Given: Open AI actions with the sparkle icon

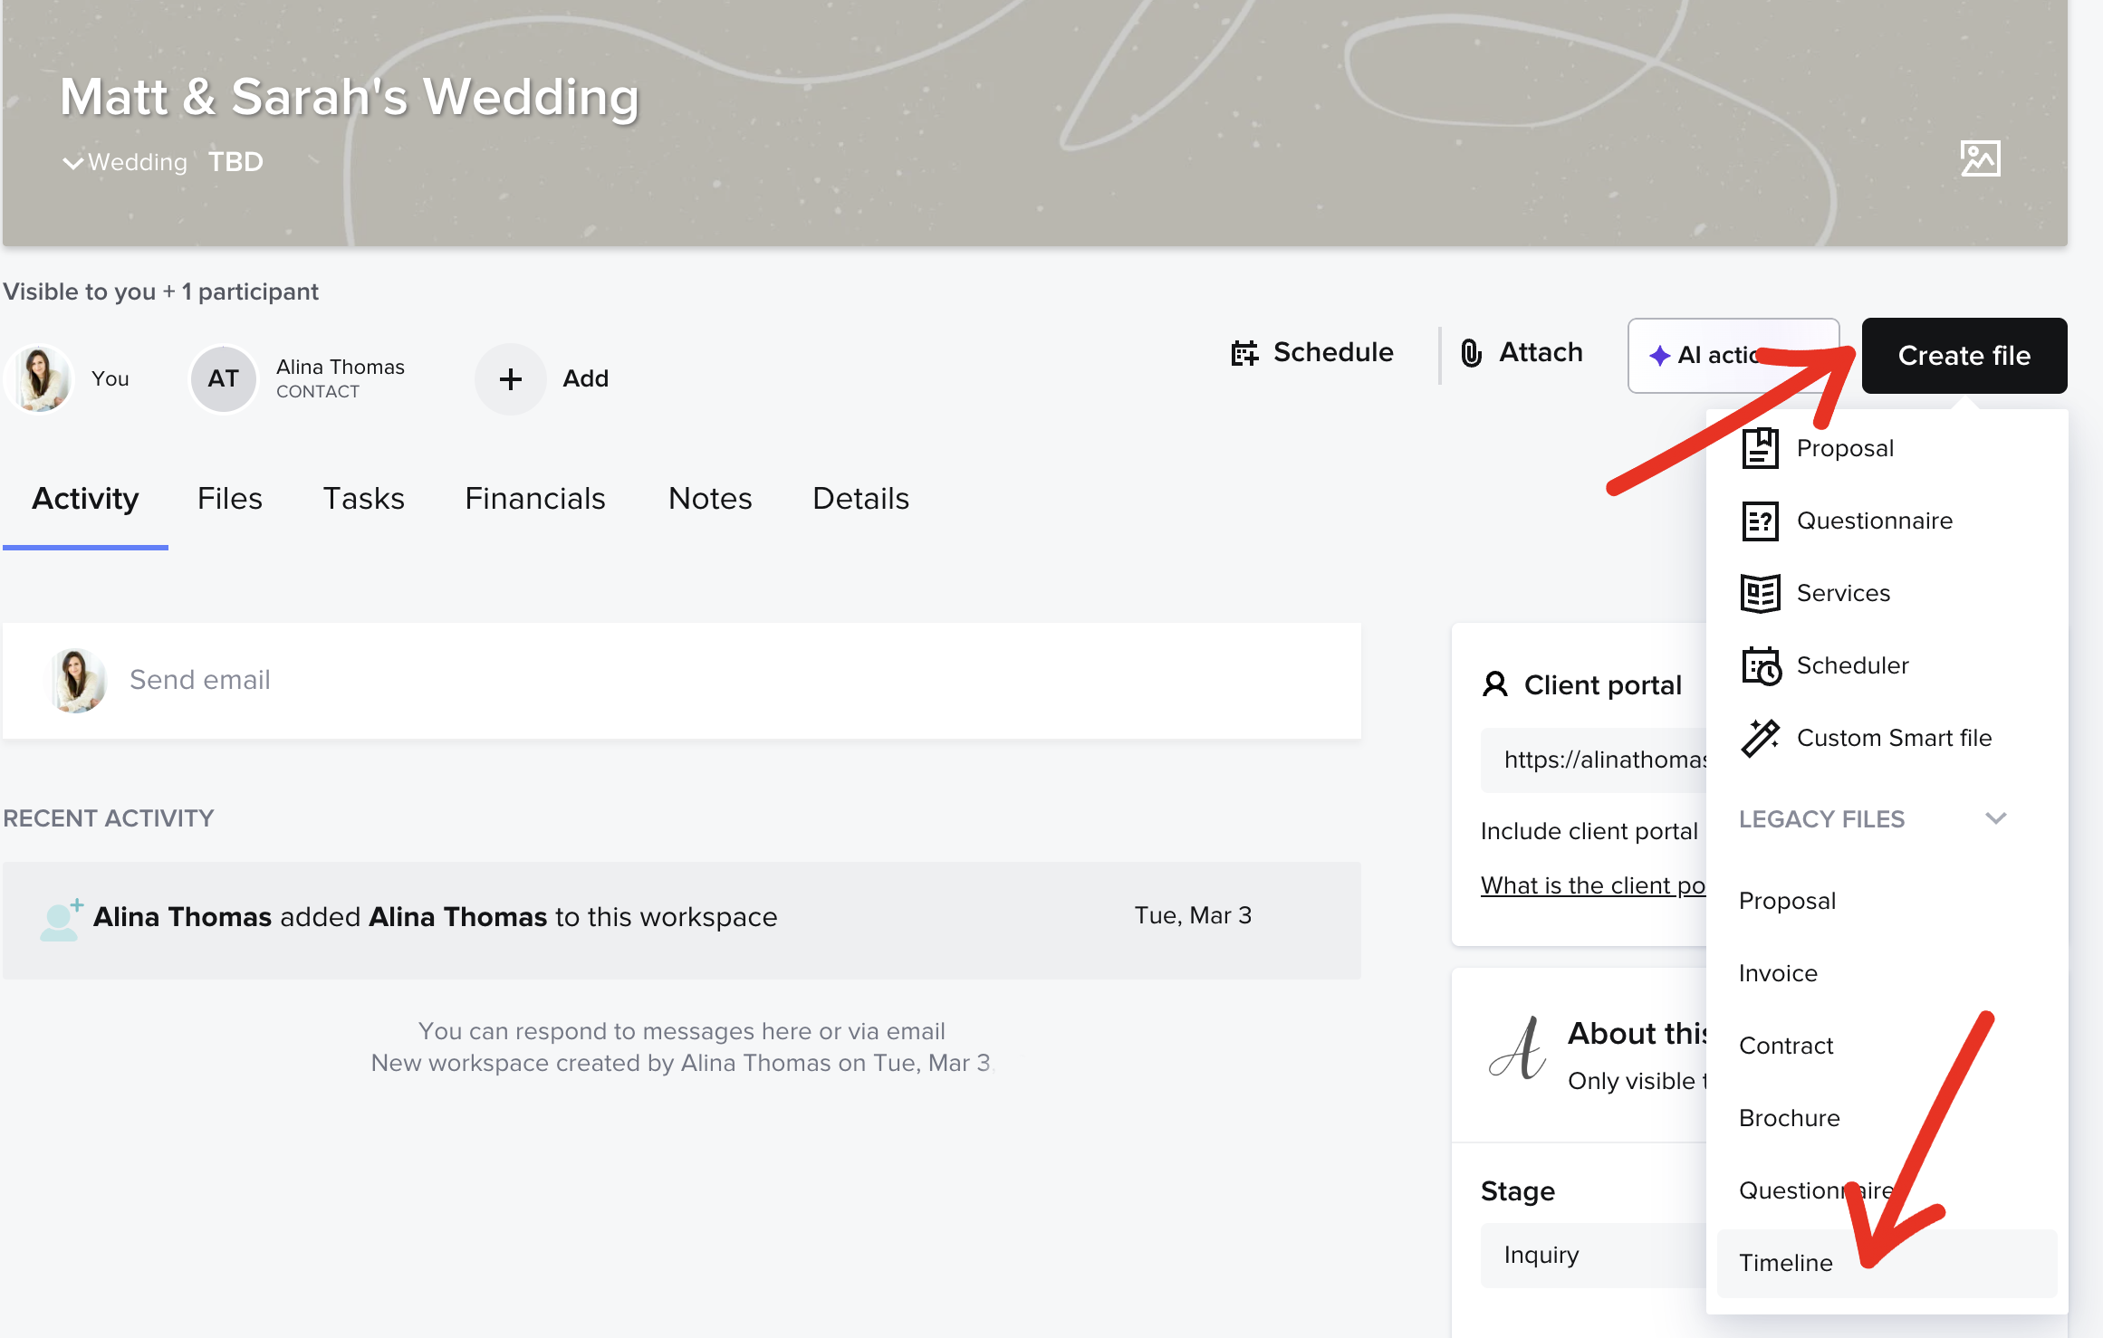Looking at the screenshot, I should click(1659, 355).
